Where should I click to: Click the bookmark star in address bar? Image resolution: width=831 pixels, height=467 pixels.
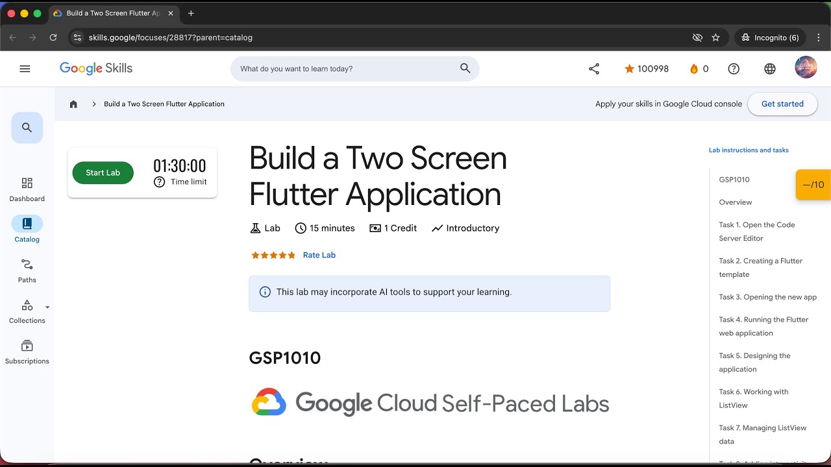click(x=715, y=38)
